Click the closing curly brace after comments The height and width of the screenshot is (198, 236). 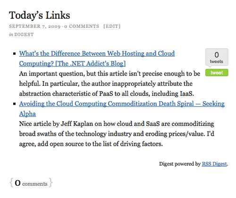click(51, 183)
